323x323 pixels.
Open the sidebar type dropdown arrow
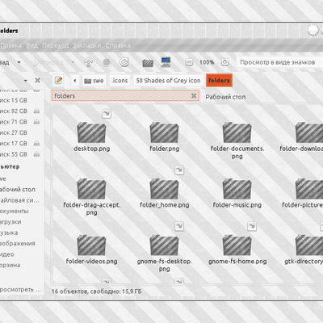[x=25, y=81]
